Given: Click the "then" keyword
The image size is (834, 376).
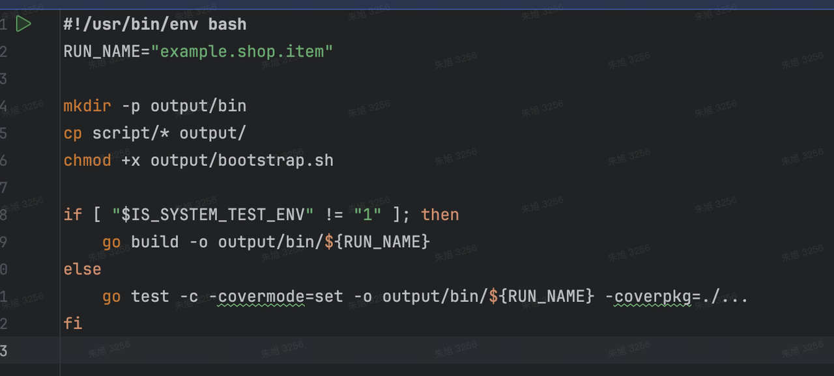Looking at the screenshot, I should (x=440, y=215).
